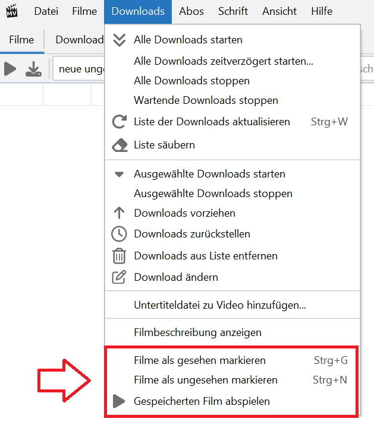Choose Alle Downloads stoppen

pos(191,81)
